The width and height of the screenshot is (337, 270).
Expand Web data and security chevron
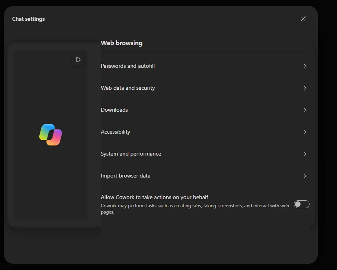[305, 88]
